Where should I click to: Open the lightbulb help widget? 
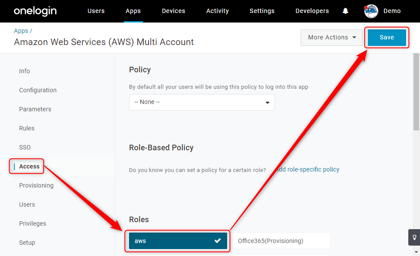414,237
